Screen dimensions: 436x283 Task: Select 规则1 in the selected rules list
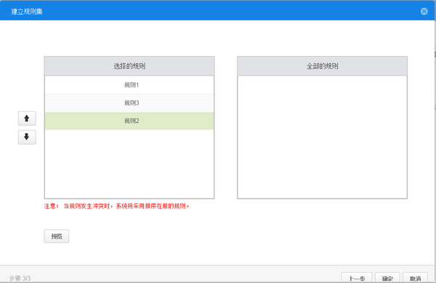[x=129, y=85]
